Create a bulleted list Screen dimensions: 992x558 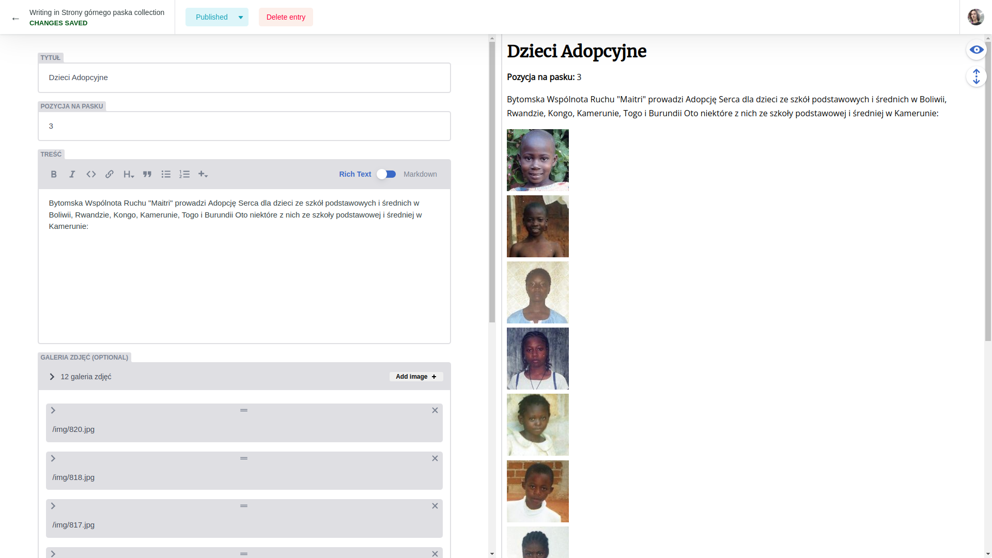coord(166,174)
